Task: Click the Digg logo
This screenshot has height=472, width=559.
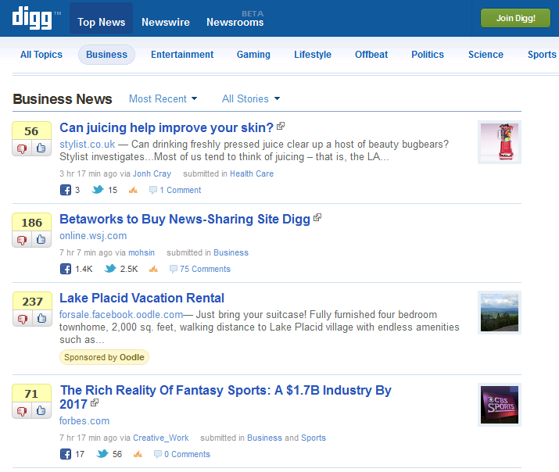Action: 32,18
